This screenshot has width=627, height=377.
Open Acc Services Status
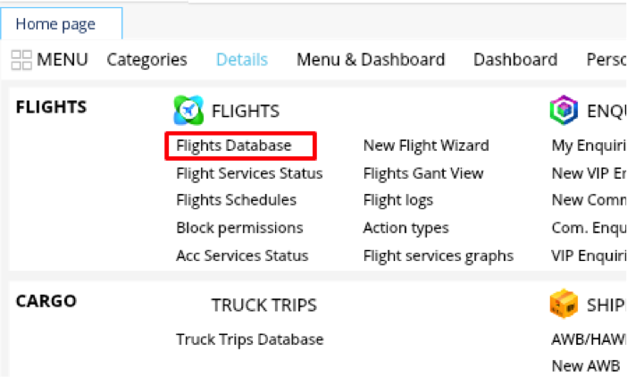click(242, 256)
